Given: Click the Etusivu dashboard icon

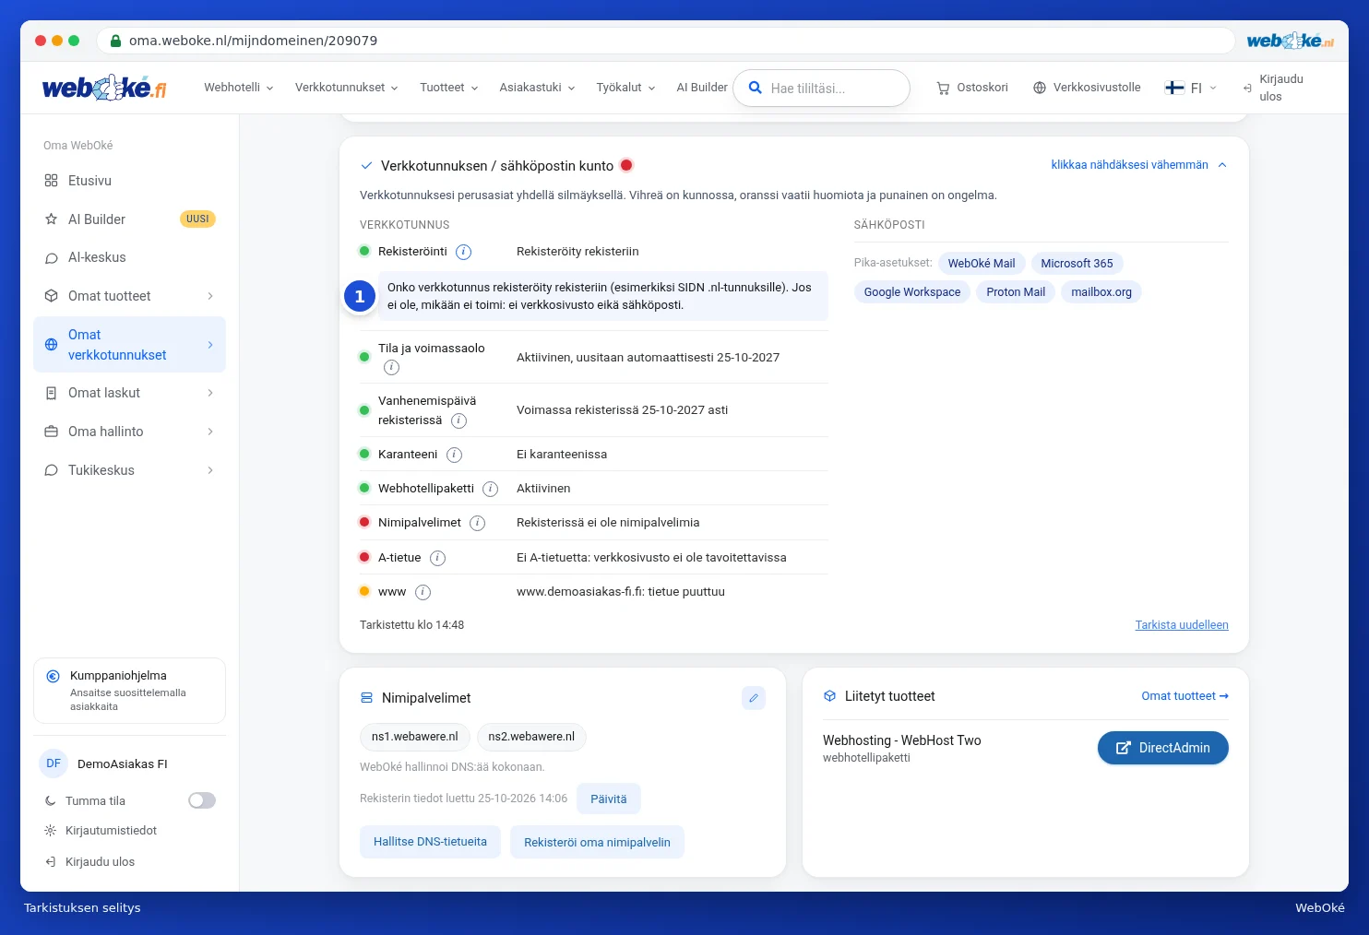Looking at the screenshot, I should 52,181.
